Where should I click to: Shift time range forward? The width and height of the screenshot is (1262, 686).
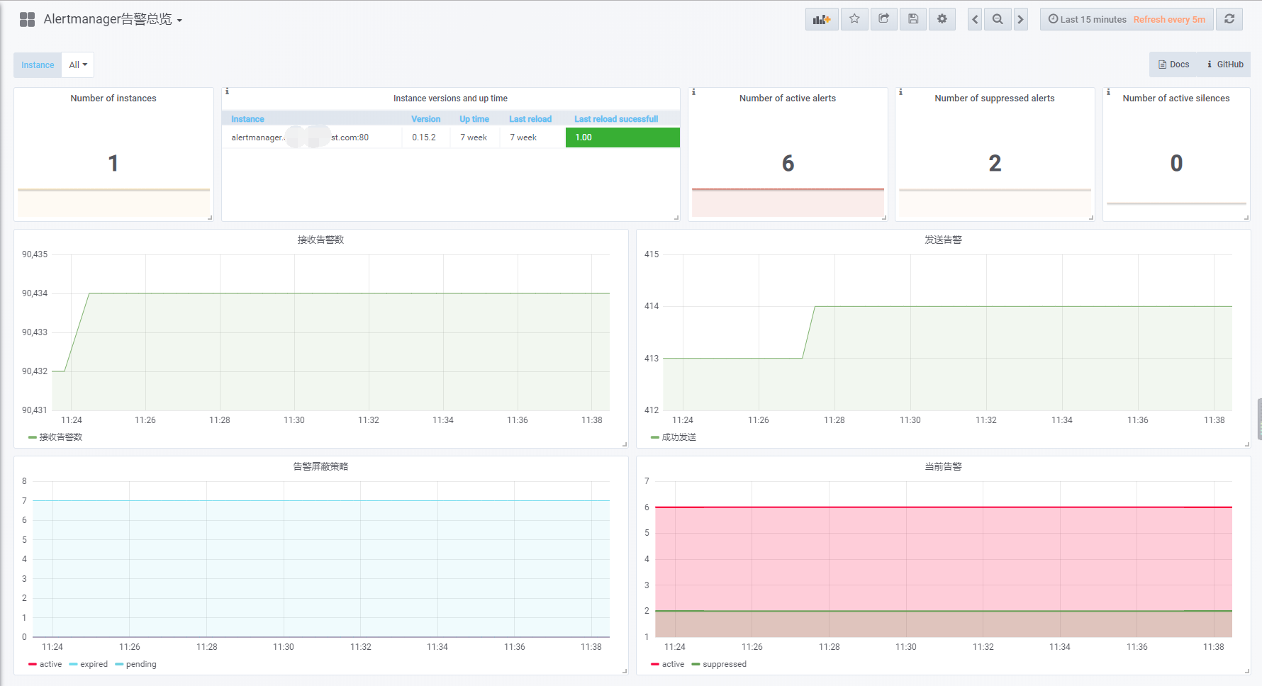[1020, 19]
